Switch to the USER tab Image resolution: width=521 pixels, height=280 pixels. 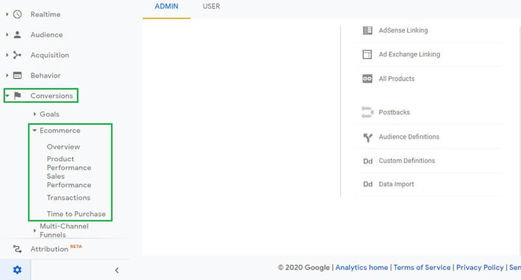(211, 7)
